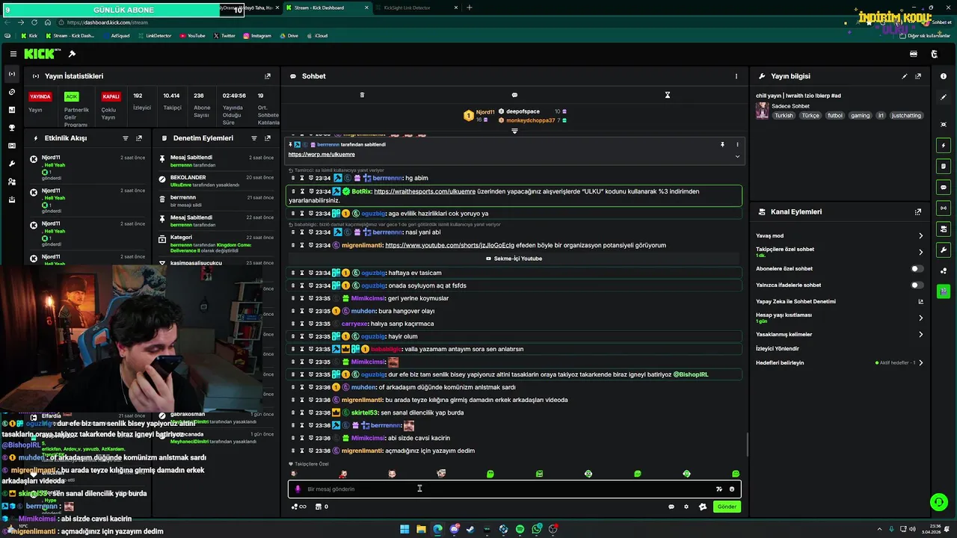Open the analytics chart icon in left sidebar
The image size is (957, 538).
(x=11, y=110)
